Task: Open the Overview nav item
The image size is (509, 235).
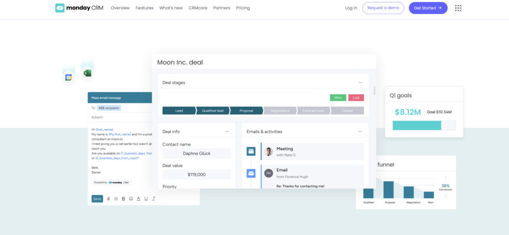Action: coord(120,8)
